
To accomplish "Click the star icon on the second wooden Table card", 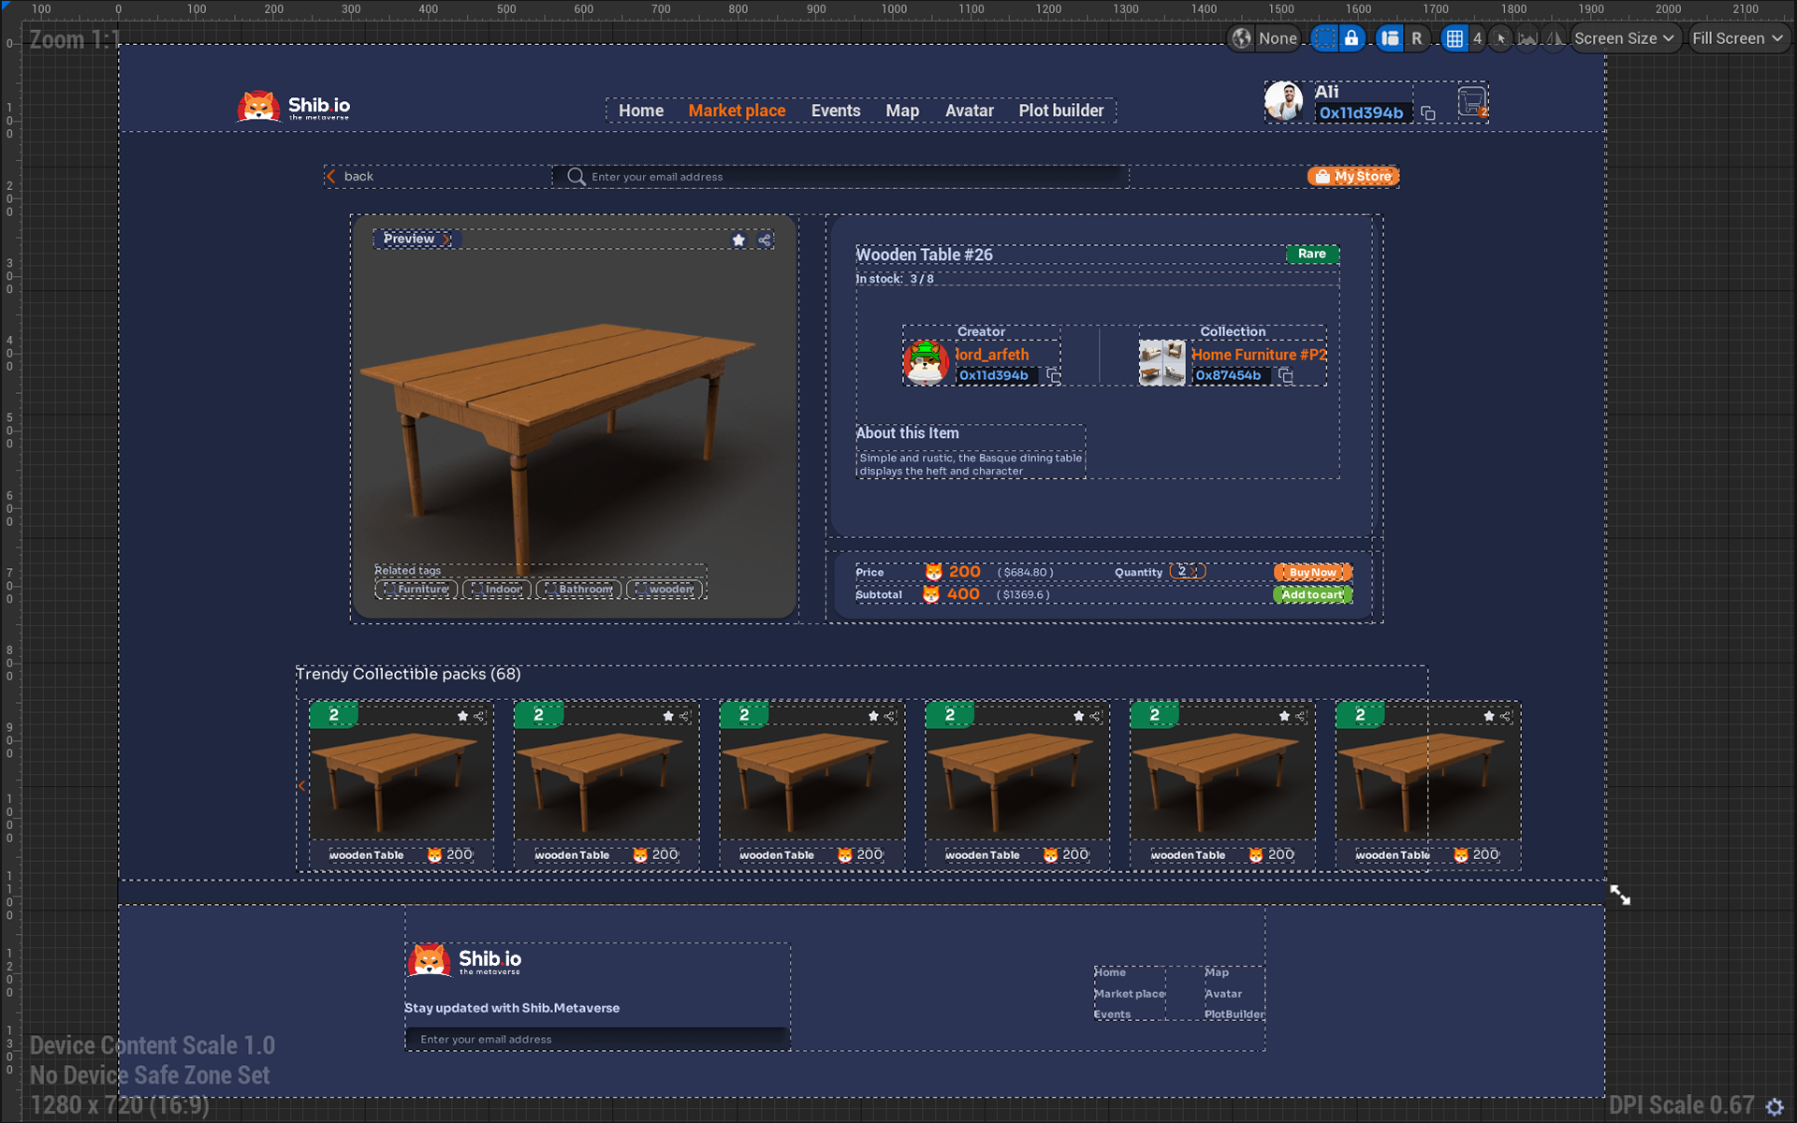I will click(x=668, y=716).
